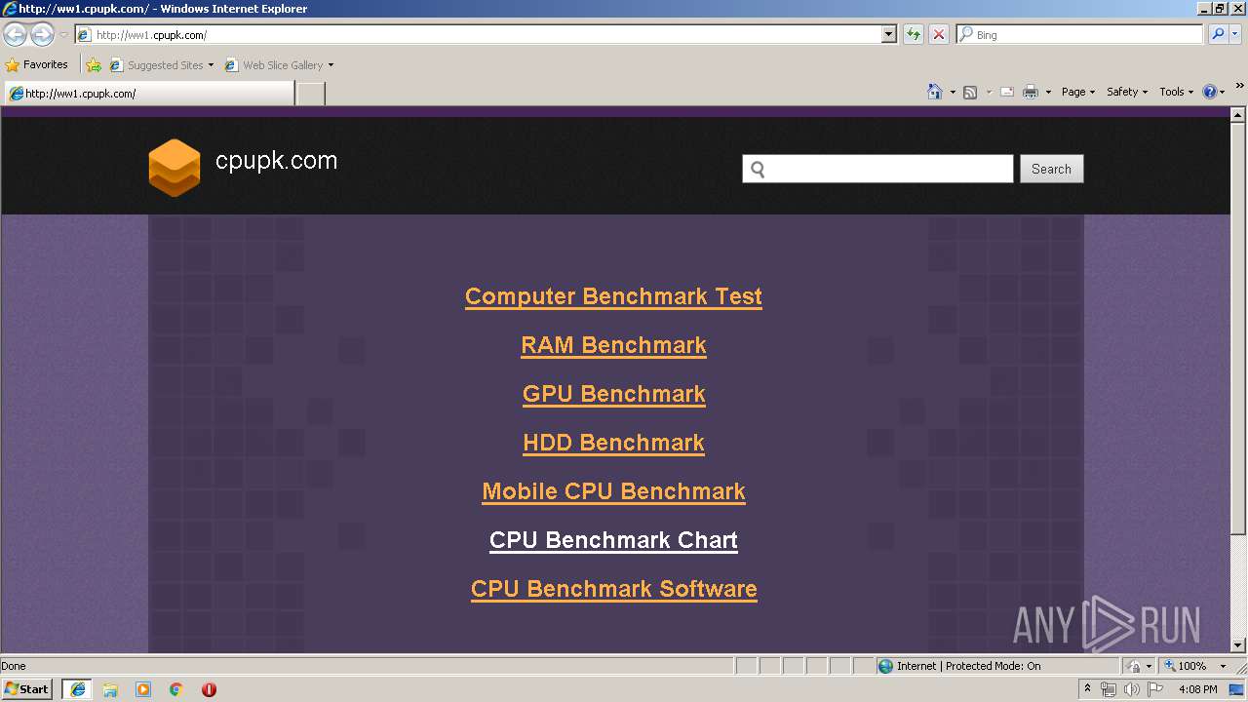
Task: Open GPU Benchmark link
Action: [x=613, y=394]
